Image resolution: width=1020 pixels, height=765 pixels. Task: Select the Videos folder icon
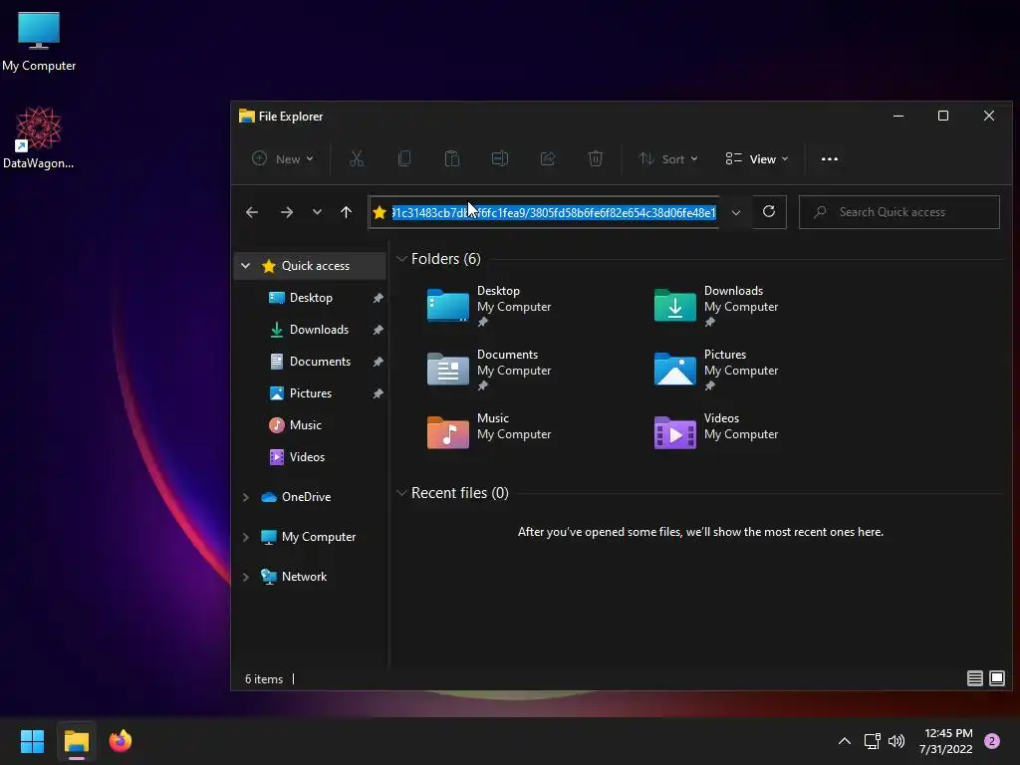click(x=674, y=432)
